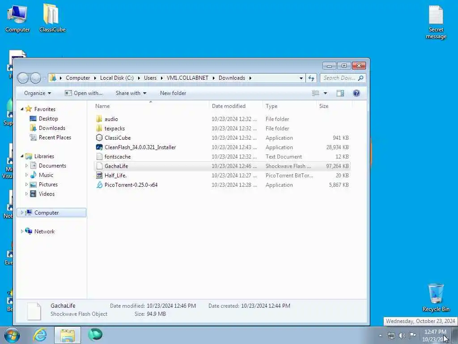Click Local Disk (C:) in address bar
Screen dimensions: 458x344
click(117, 78)
